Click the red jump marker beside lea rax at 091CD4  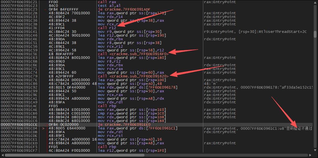(44, 129)
